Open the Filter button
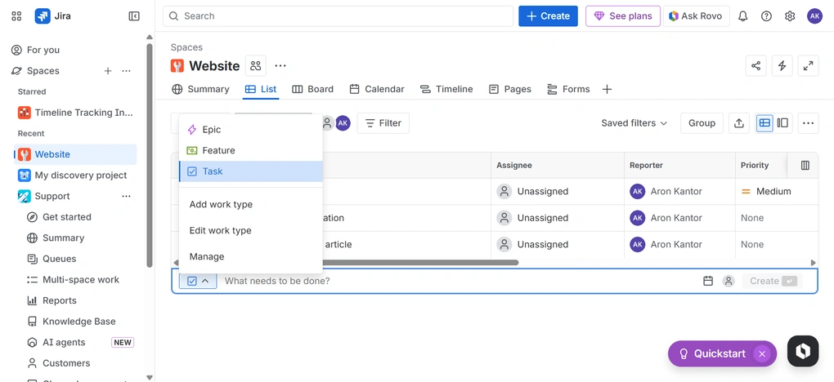This screenshot has height=382, width=834. pos(383,123)
